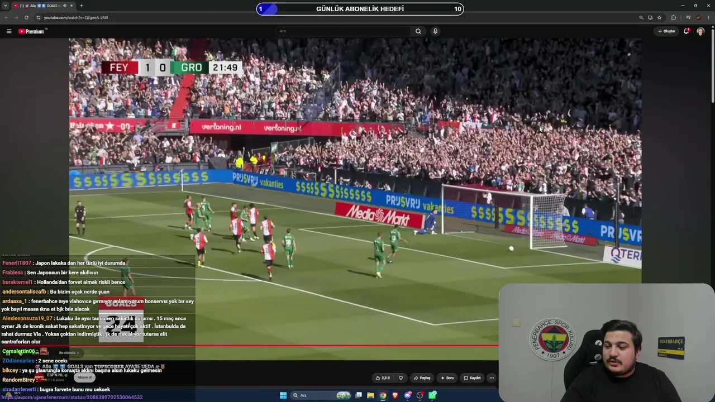The height and width of the screenshot is (402, 715).
Task: Go forward with browser forward arrow
Action: click(16, 17)
